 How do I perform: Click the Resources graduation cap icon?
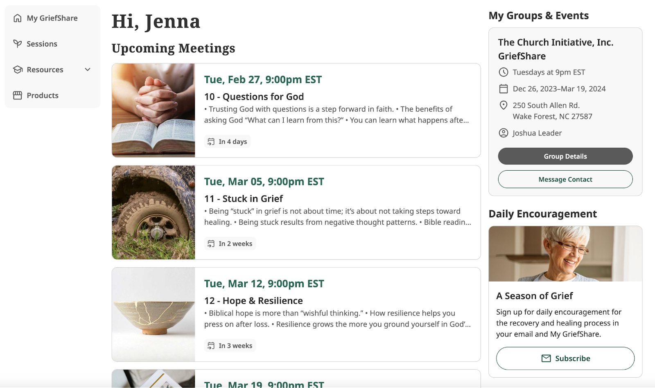point(18,70)
